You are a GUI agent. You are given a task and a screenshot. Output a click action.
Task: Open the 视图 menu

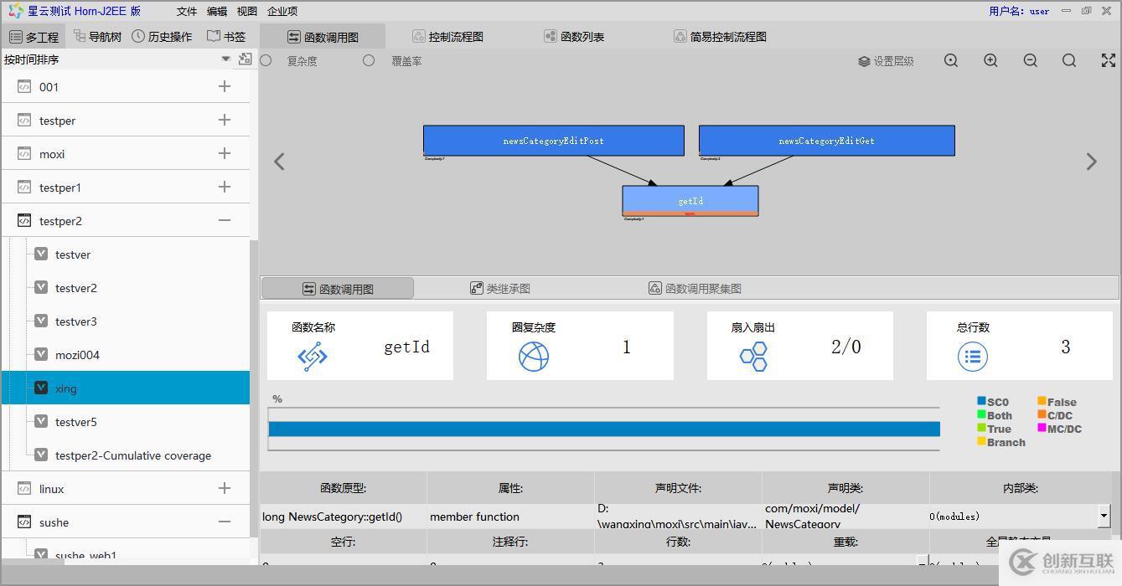tap(246, 11)
